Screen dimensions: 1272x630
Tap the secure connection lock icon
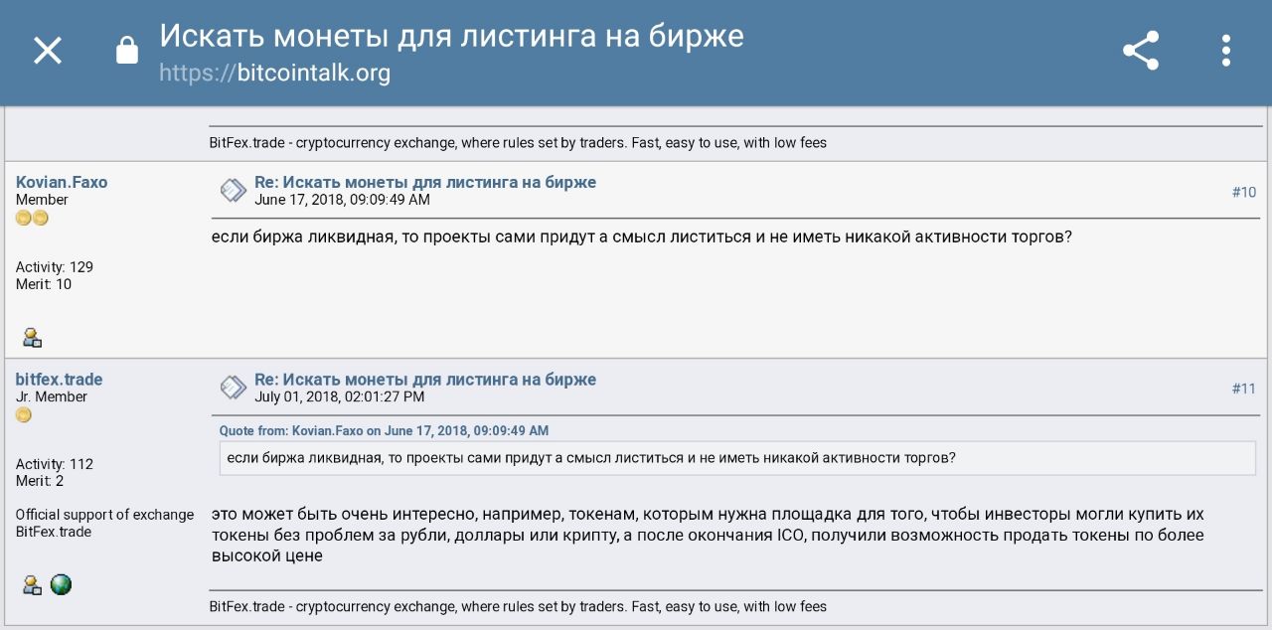point(127,50)
